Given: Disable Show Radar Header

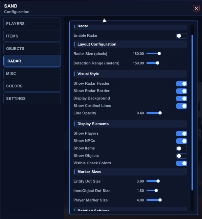Looking at the screenshot, I should [182, 84].
